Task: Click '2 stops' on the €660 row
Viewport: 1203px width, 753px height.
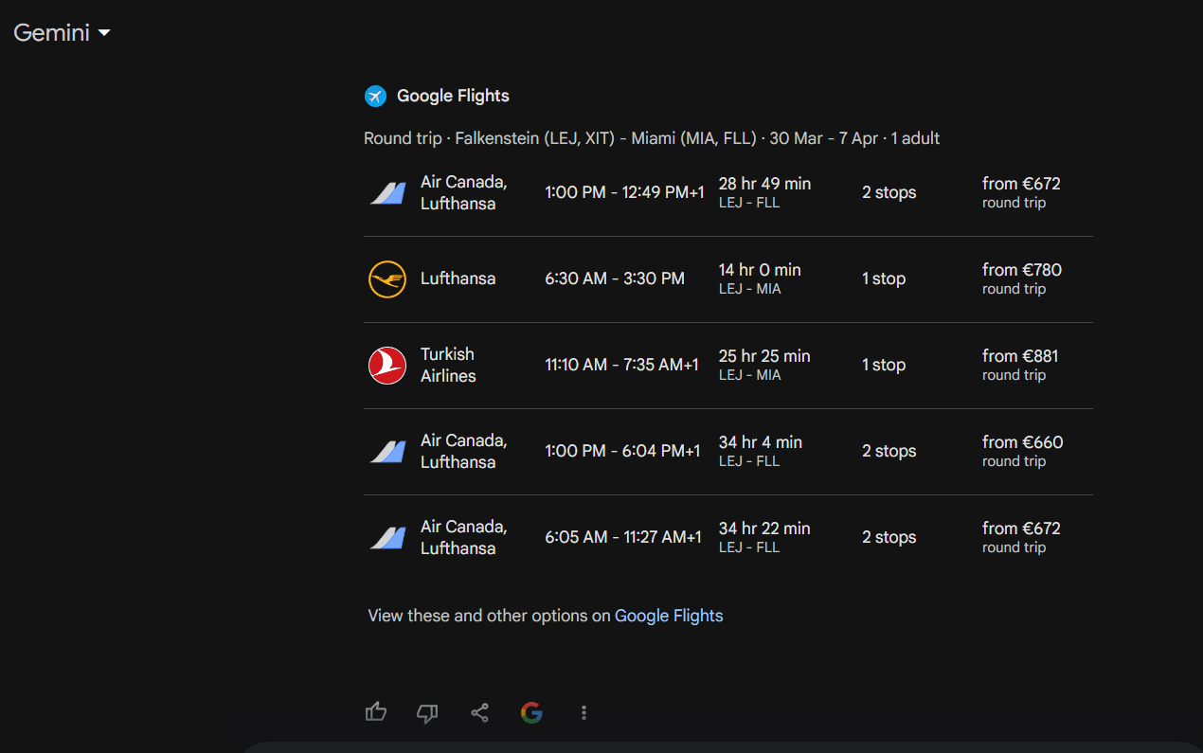Action: point(889,452)
